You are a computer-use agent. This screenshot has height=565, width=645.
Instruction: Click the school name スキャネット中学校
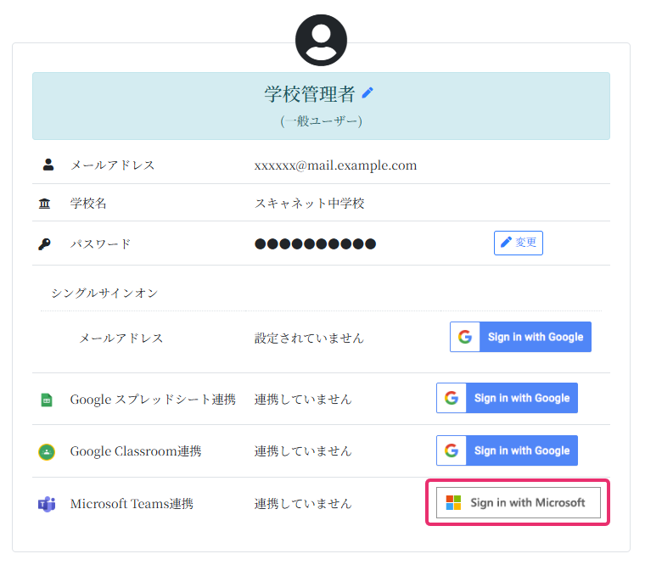309,203
